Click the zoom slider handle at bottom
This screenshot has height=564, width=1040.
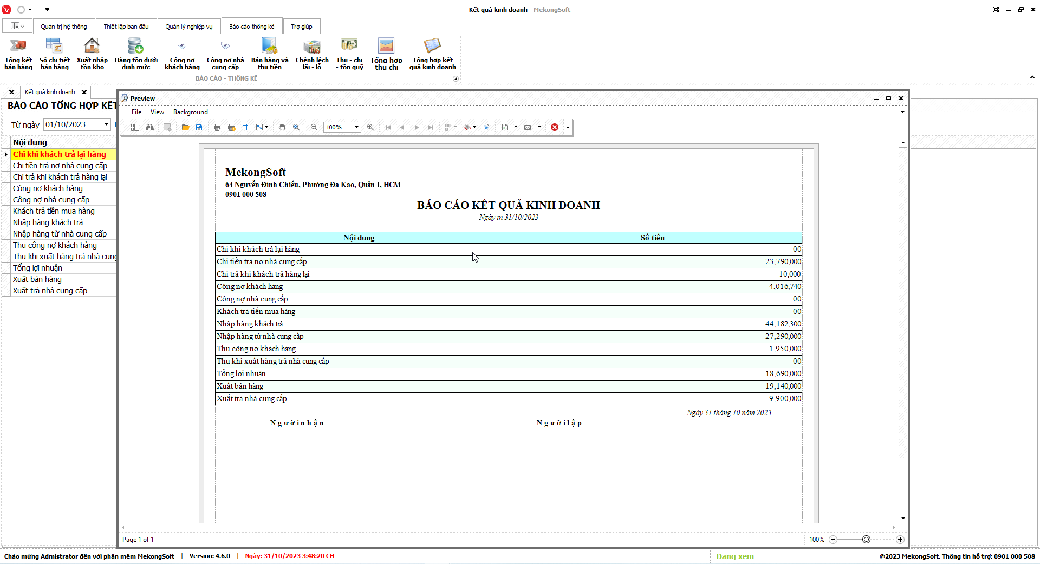point(866,540)
